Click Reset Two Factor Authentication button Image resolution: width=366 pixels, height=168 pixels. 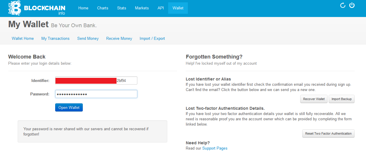[328, 133]
